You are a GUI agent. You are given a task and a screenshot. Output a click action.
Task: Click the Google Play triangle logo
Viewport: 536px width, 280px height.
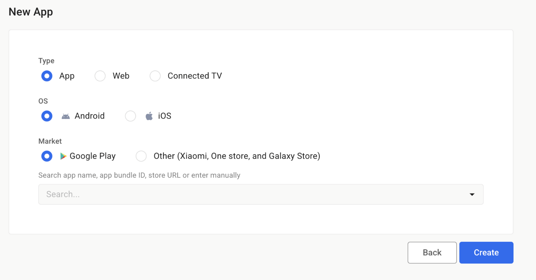pos(63,156)
